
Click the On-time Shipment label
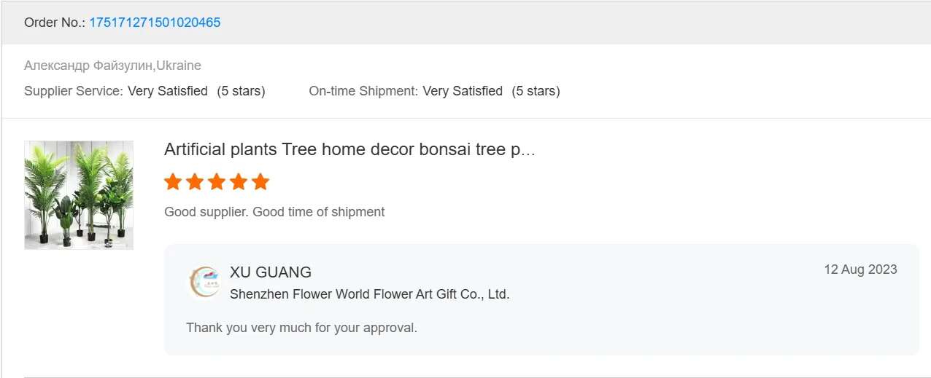coord(363,91)
